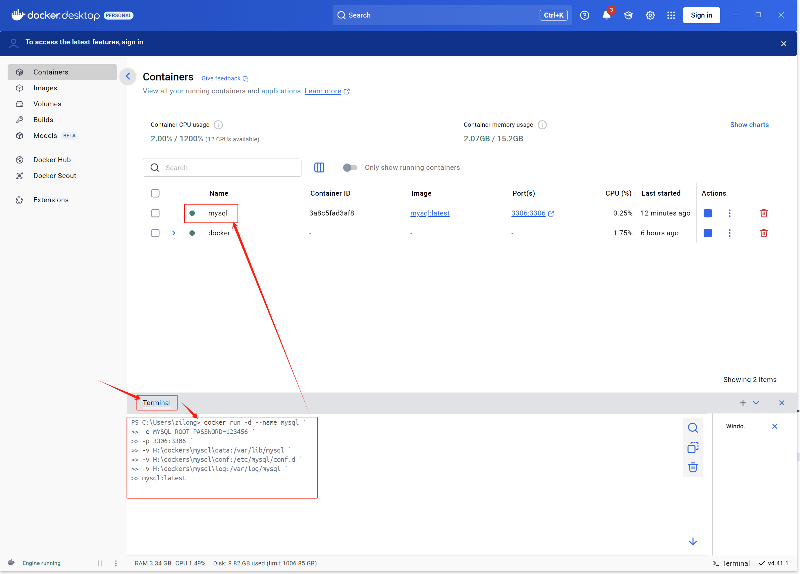The image size is (800, 574).
Task: Open the Learning center icon
Action: (x=628, y=15)
